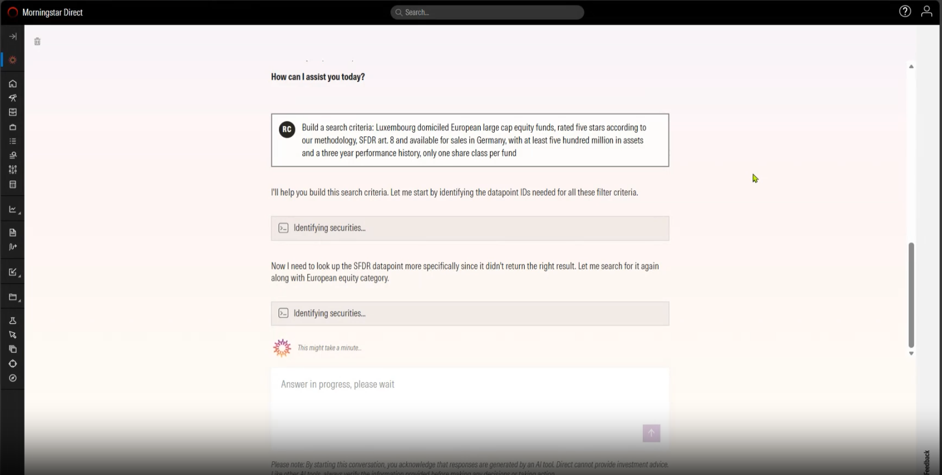The width and height of the screenshot is (942, 475).
Task: Click the RC user avatar in prompt
Action: pyautogui.click(x=287, y=130)
